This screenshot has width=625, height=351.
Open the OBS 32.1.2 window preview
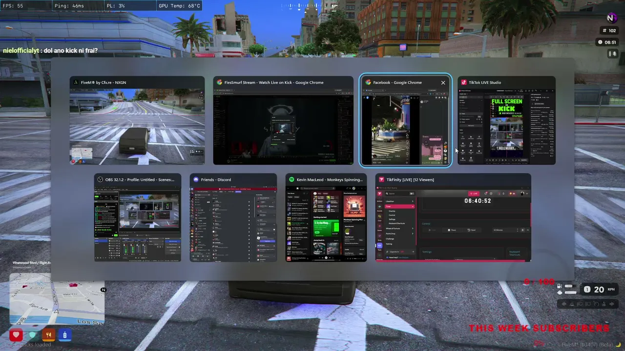point(138,217)
